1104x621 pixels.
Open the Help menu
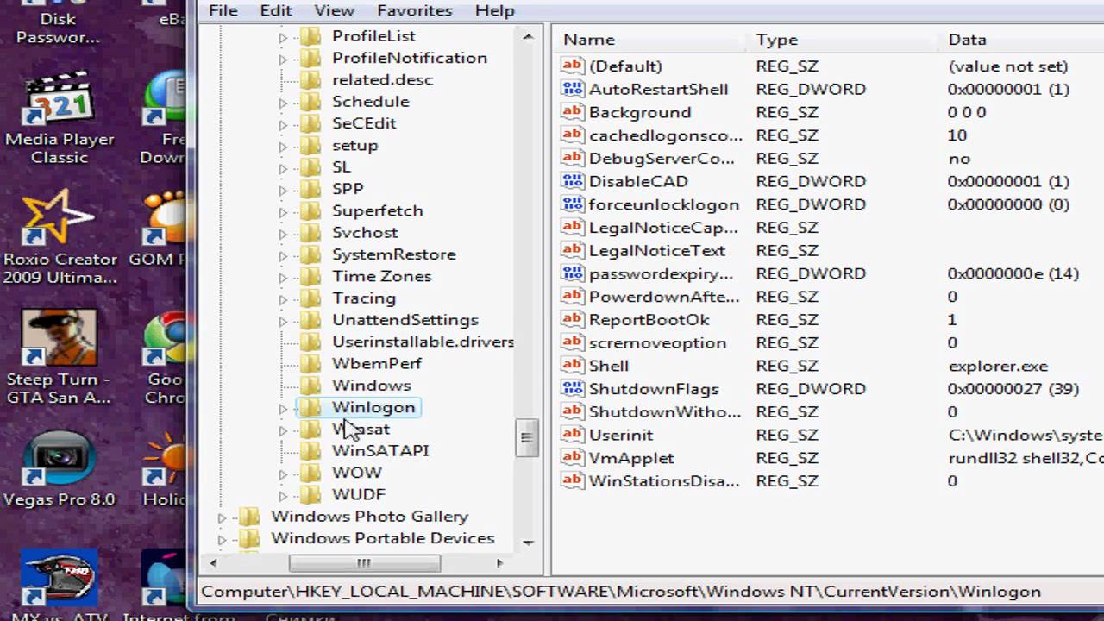pyautogui.click(x=494, y=10)
